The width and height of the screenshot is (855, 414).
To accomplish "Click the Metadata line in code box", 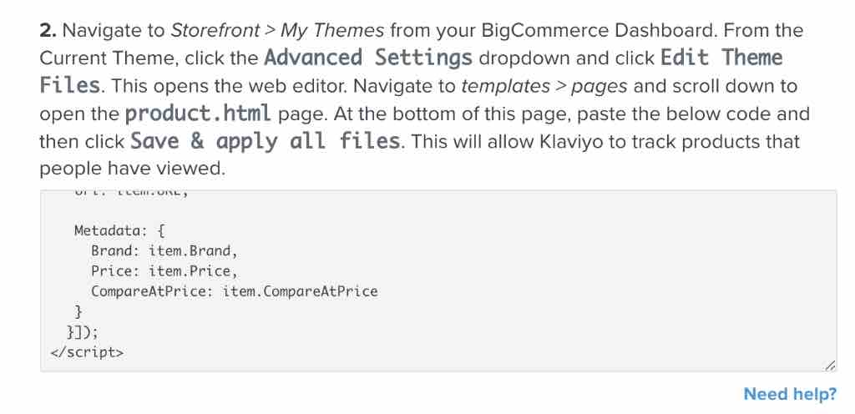I will (x=119, y=230).
